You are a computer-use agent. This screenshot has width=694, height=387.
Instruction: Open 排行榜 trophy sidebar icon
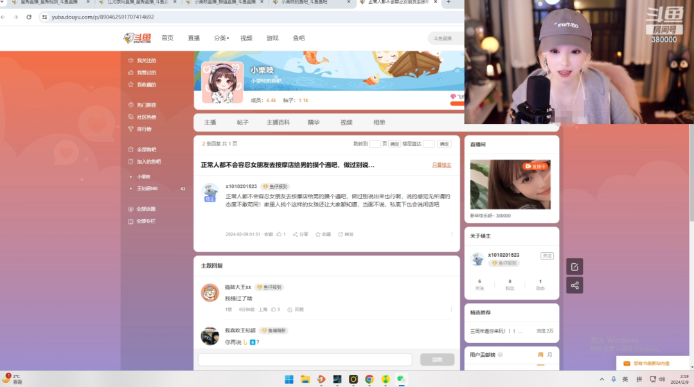130,129
